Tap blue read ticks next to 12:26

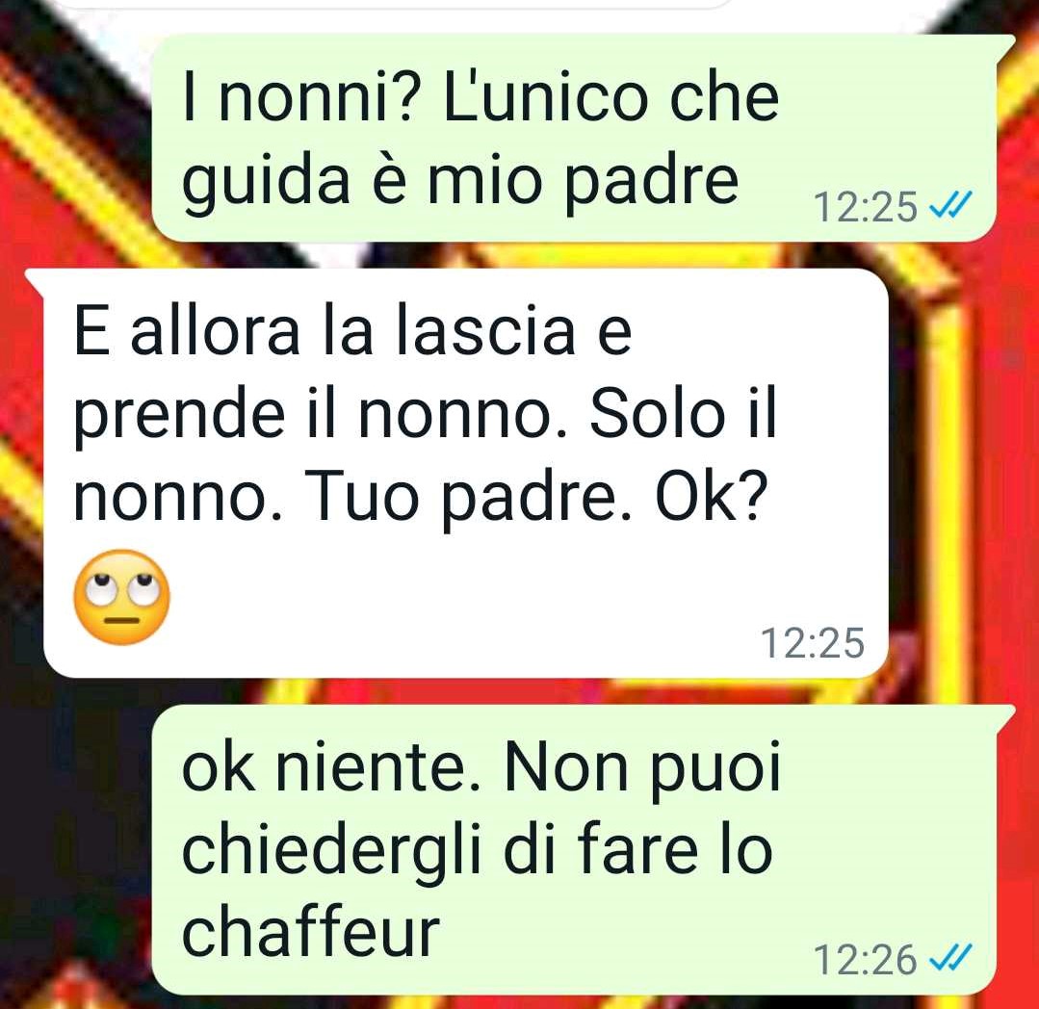tap(950, 957)
